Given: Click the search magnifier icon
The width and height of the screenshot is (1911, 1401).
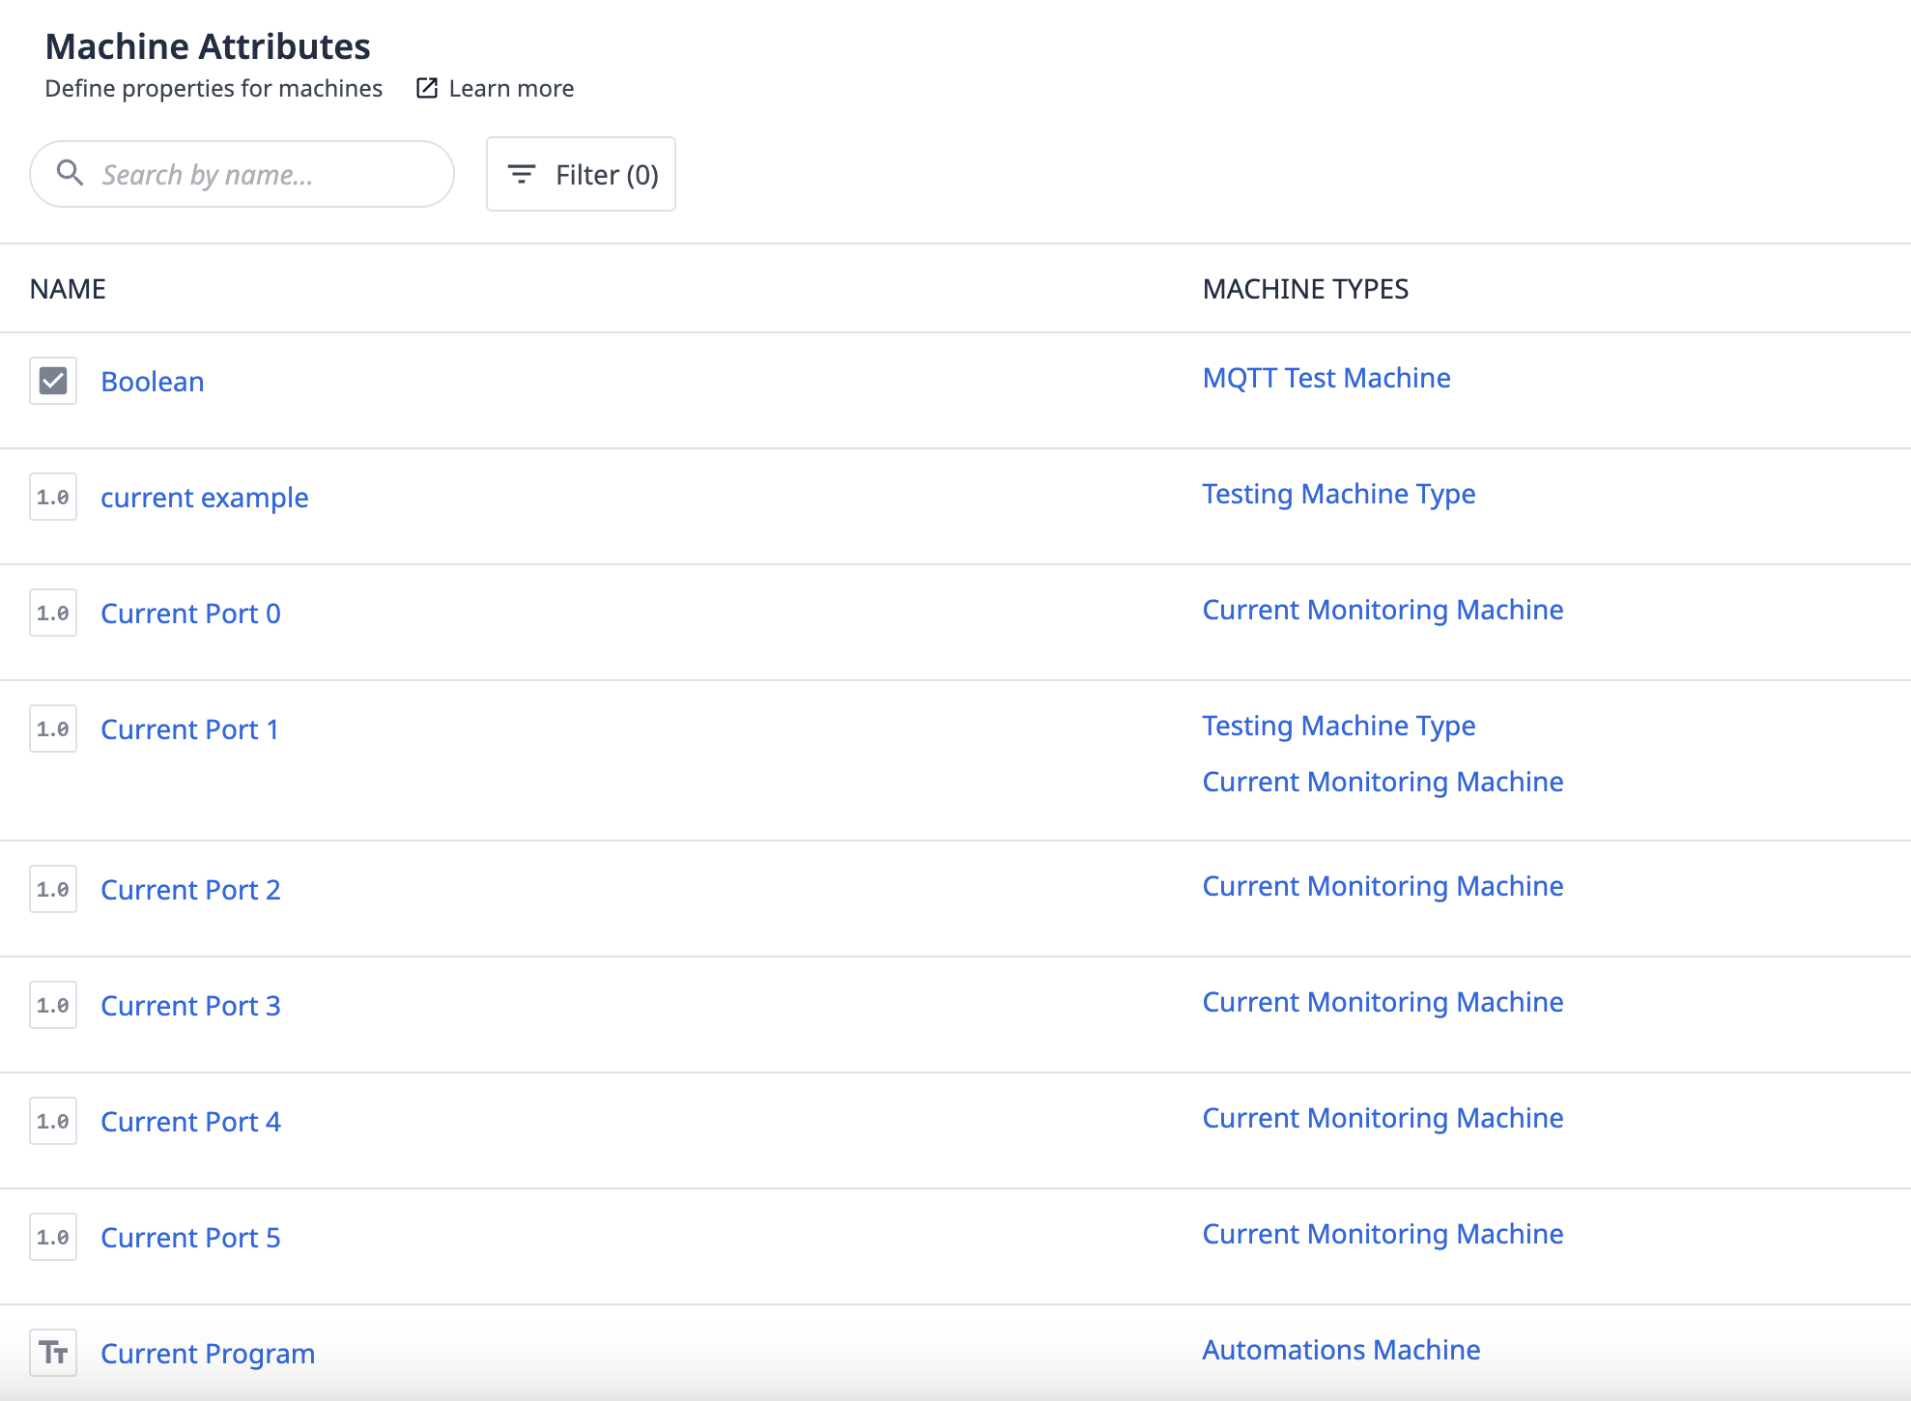Looking at the screenshot, I should tap(70, 173).
